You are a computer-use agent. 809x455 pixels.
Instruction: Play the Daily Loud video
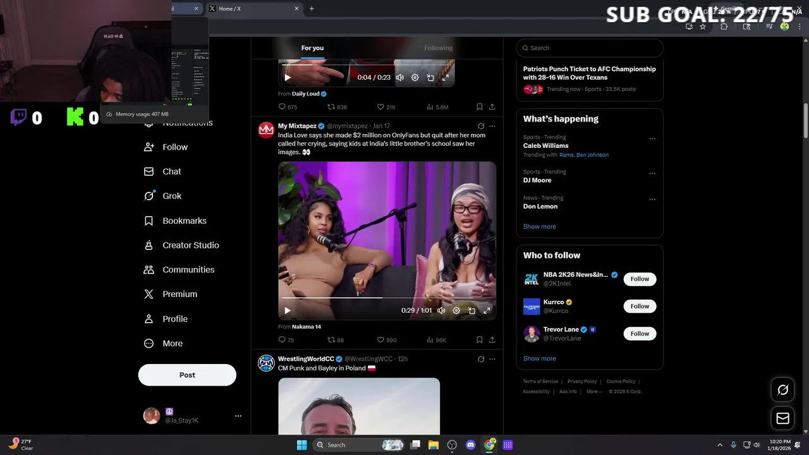pyautogui.click(x=288, y=78)
